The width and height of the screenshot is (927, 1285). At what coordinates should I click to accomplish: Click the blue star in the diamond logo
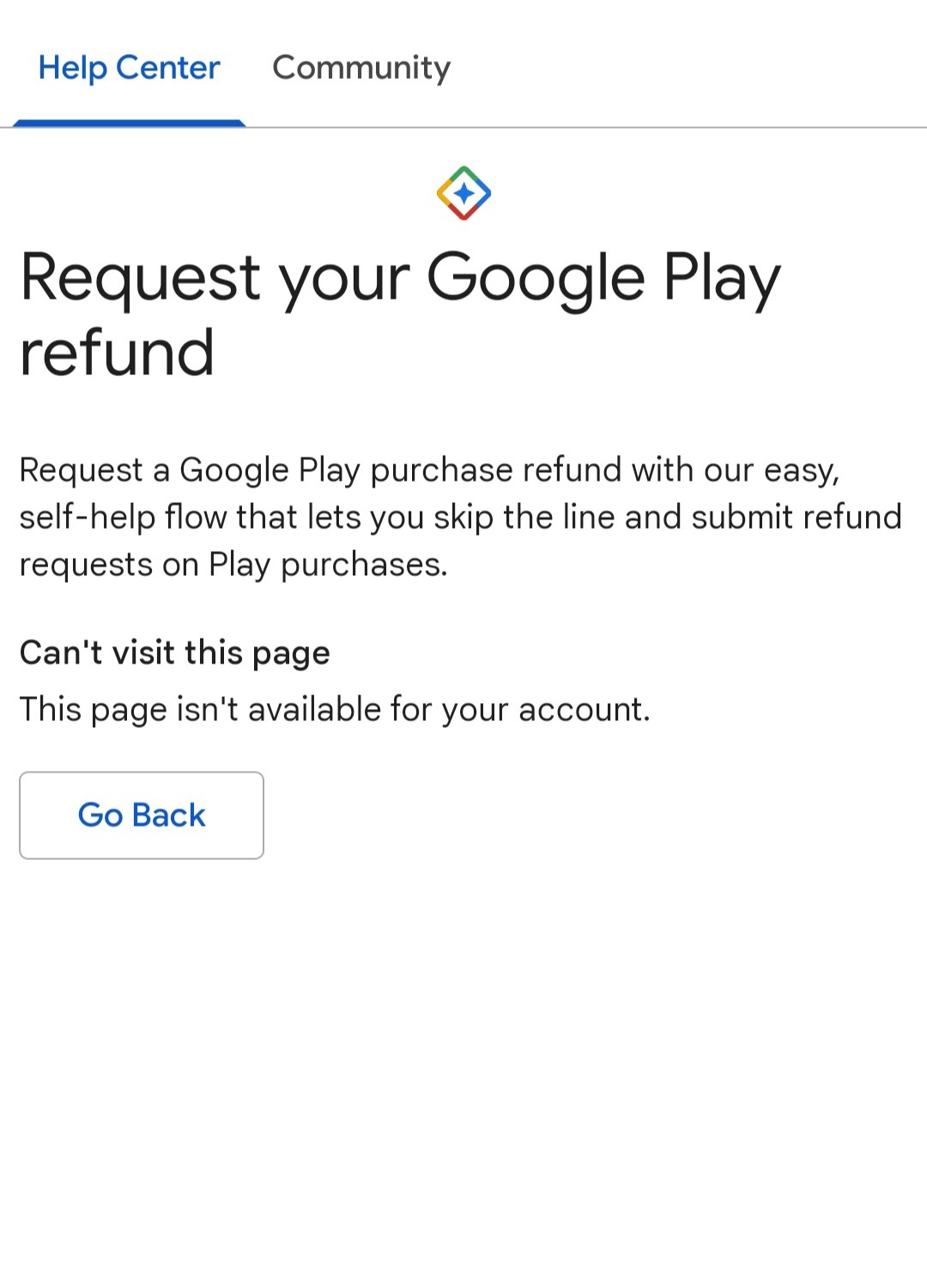(x=463, y=193)
